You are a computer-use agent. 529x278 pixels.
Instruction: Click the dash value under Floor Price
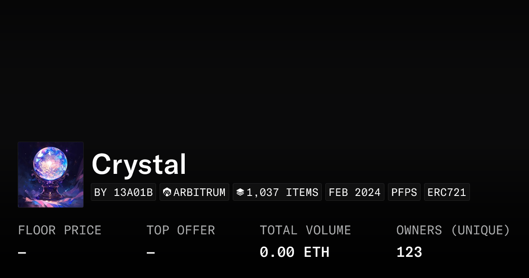(x=22, y=253)
